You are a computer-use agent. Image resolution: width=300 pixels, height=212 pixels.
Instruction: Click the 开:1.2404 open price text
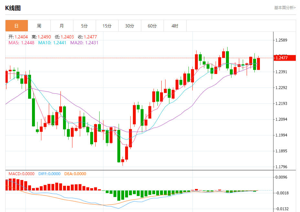pos(18,37)
